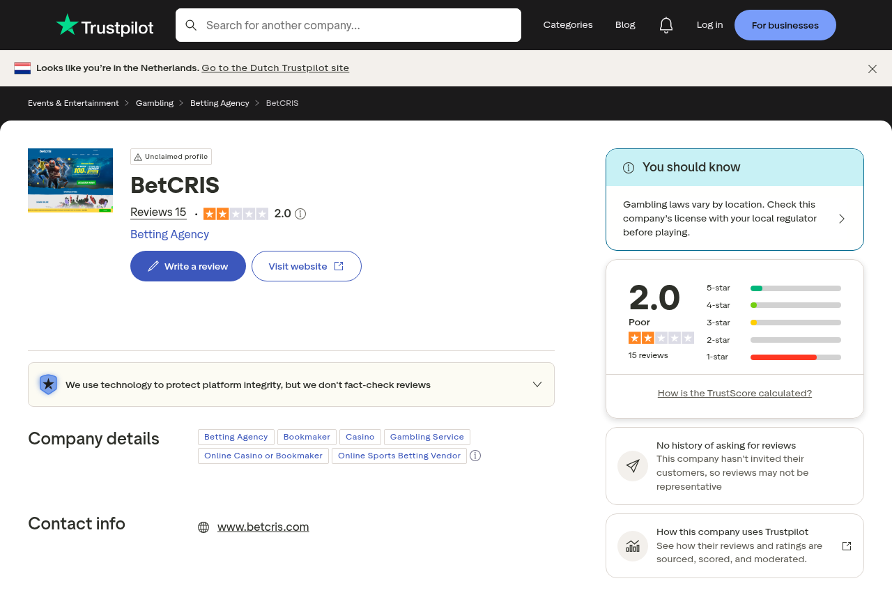Dismiss the Netherlands location banner
The width and height of the screenshot is (892, 597).
pyautogui.click(x=872, y=68)
